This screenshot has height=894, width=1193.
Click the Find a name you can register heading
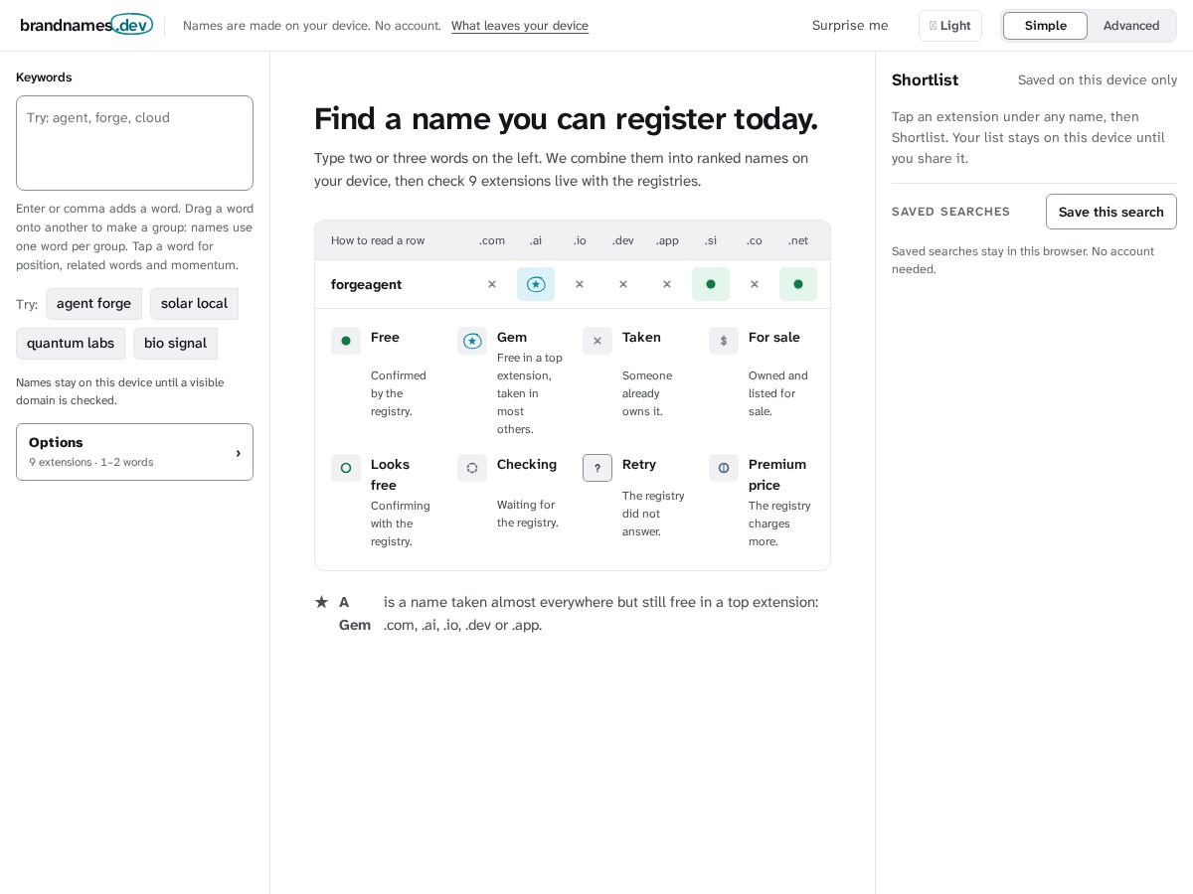[566, 118]
